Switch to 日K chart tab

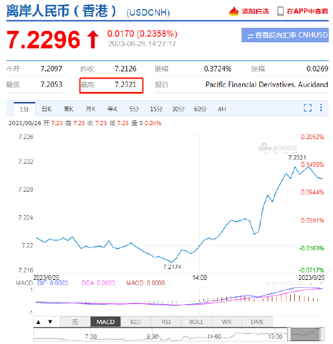(47, 109)
